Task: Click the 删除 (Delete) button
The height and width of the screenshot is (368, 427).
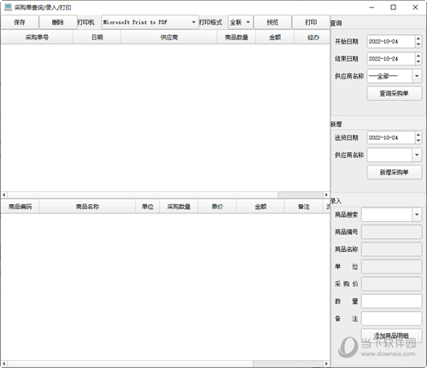Action: pos(58,22)
